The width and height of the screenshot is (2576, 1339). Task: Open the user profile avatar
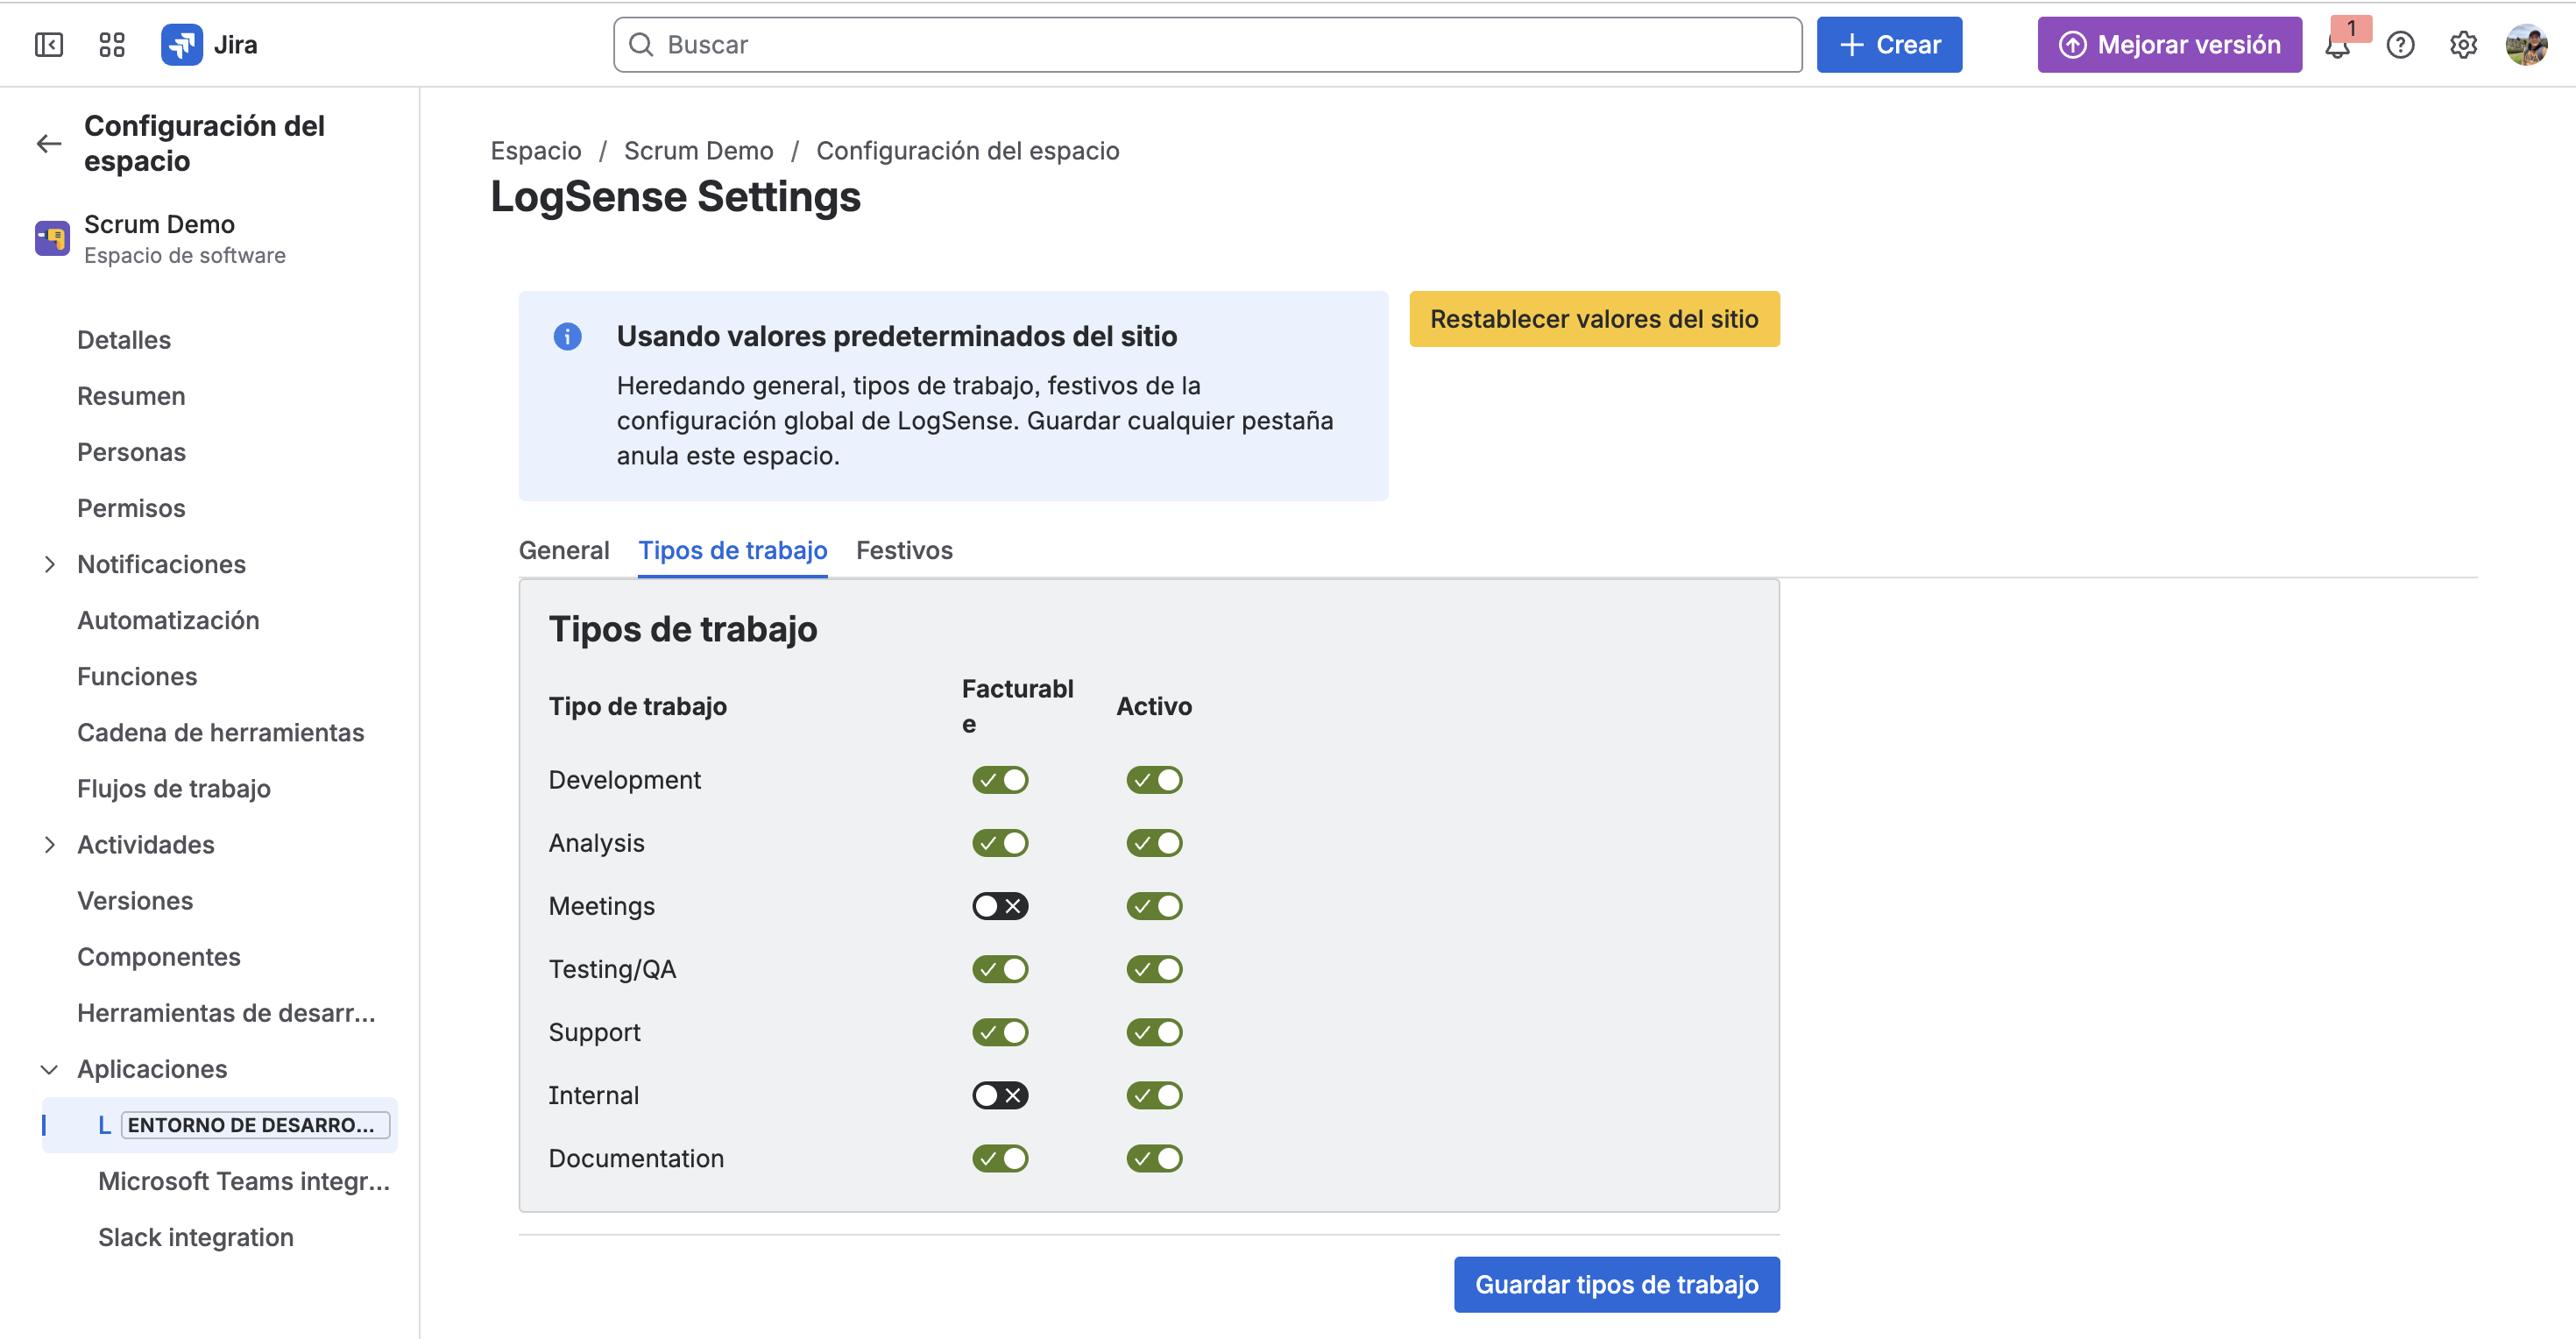pos(2526,45)
